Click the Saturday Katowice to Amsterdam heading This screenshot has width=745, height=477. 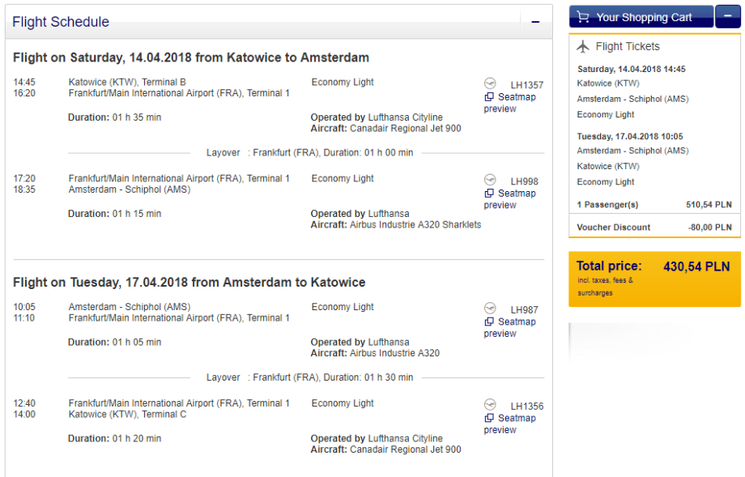[191, 57]
